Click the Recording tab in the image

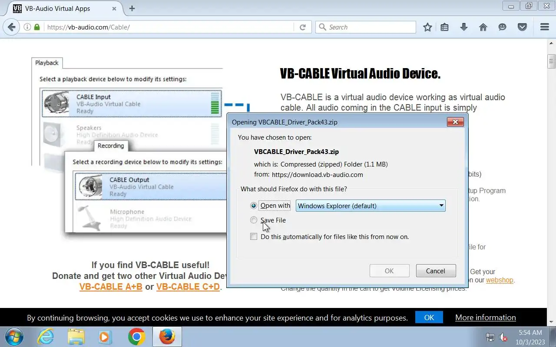[111, 146]
